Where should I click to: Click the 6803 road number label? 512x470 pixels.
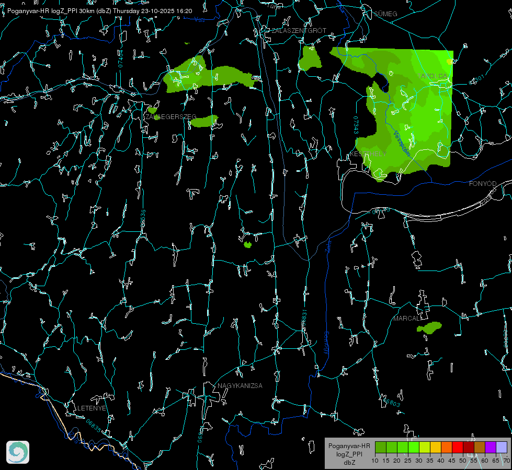pos(392,403)
